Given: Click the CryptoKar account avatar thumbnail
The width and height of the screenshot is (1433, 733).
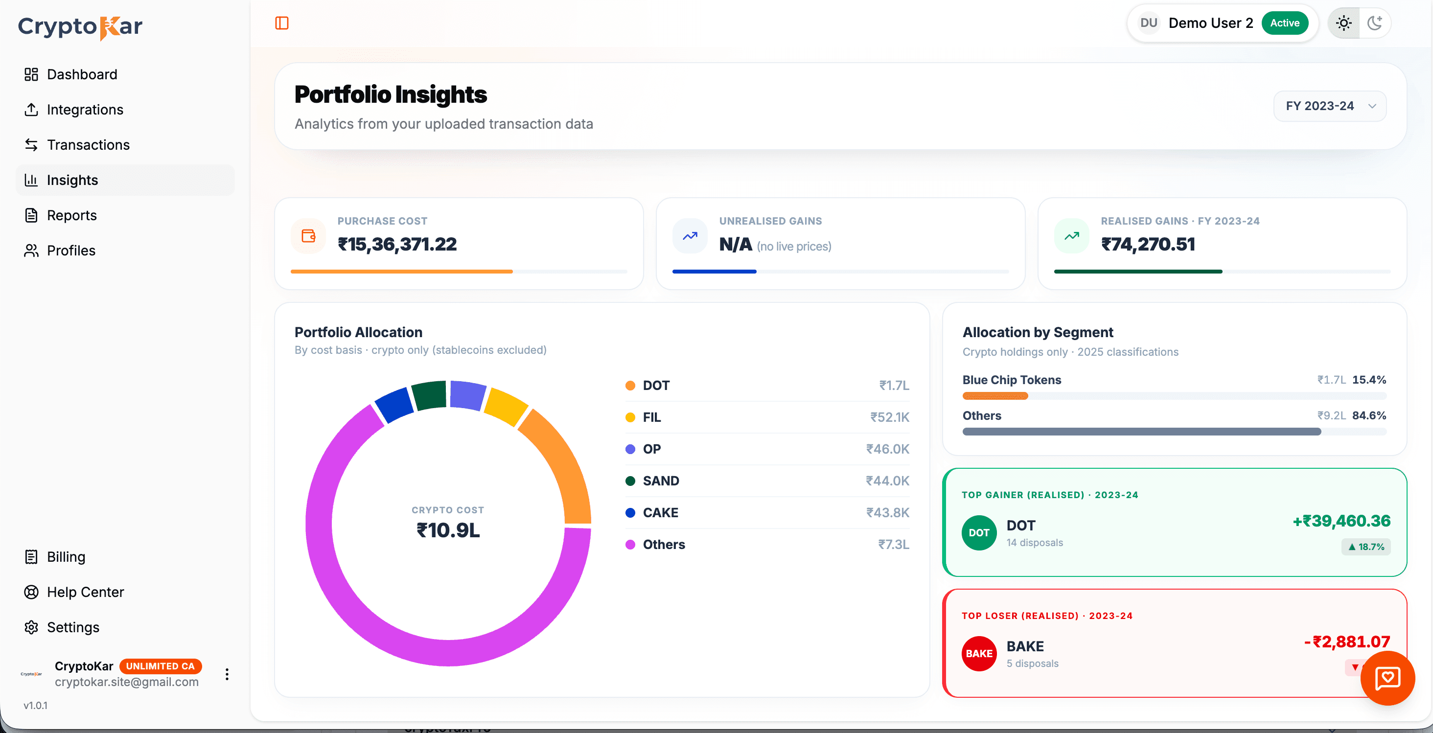Looking at the screenshot, I should click(x=31, y=674).
